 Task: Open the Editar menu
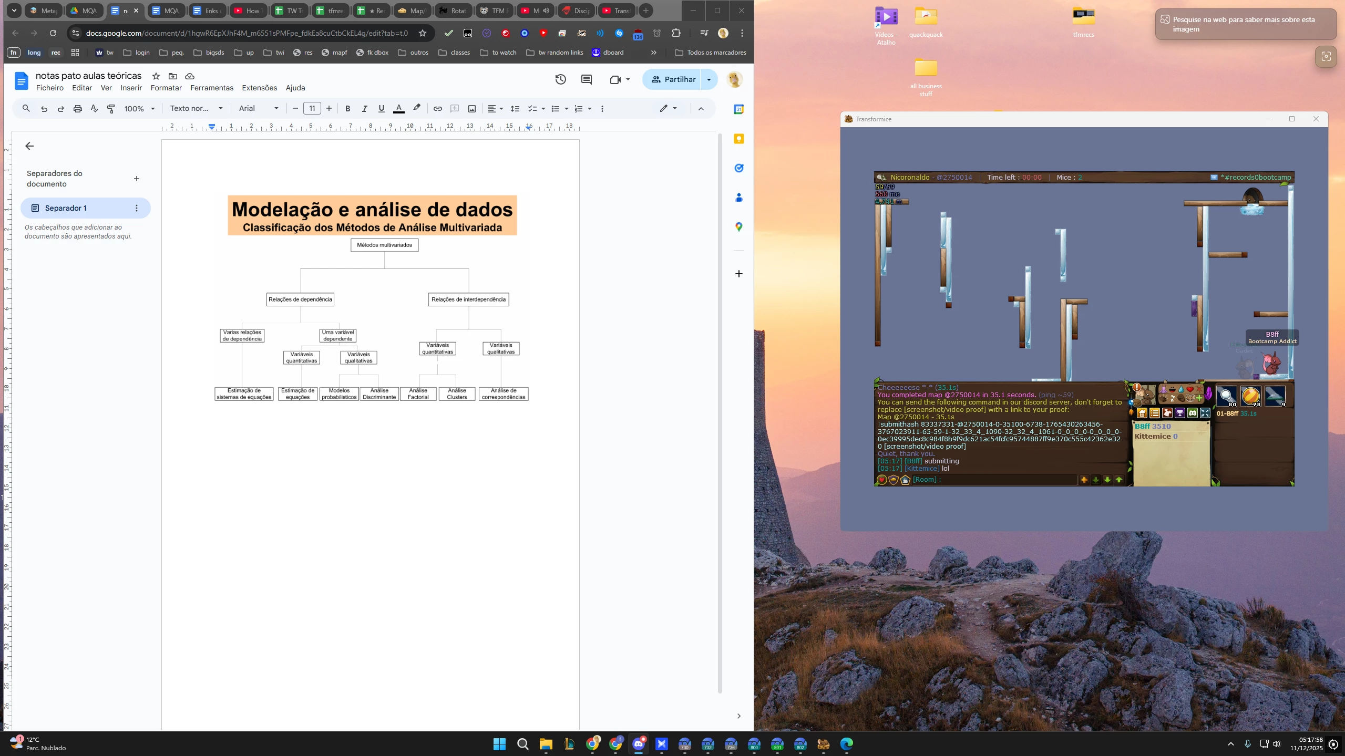click(x=82, y=88)
